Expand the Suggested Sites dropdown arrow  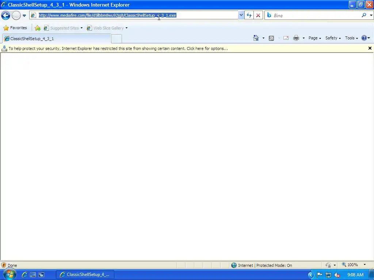coord(81,28)
